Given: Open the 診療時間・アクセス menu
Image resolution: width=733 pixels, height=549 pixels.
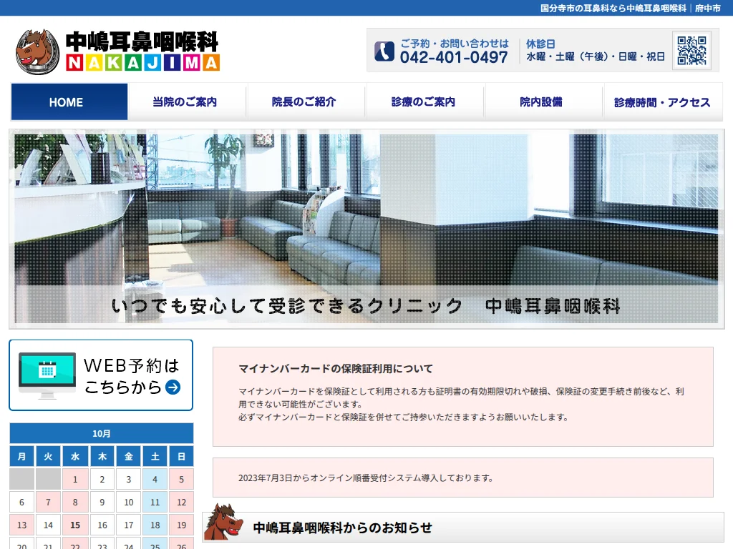Looking at the screenshot, I should coord(662,102).
